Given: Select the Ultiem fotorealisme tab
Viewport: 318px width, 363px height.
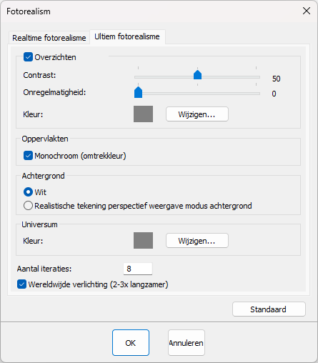Looking at the screenshot, I should (x=127, y=36).
